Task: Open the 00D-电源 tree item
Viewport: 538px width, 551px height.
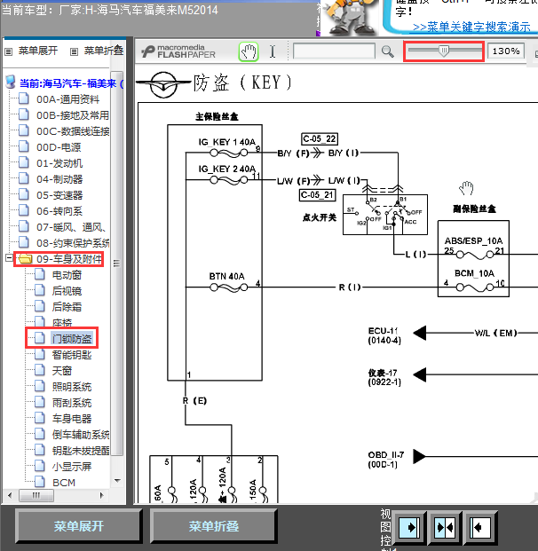Action: pyautogui.click(x=59, y=147)
